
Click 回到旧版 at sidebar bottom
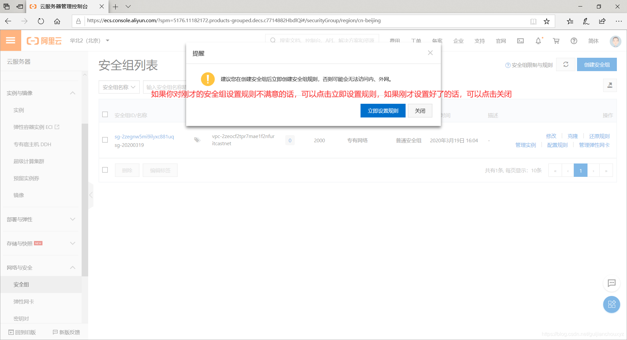click(x=22, y=332)
